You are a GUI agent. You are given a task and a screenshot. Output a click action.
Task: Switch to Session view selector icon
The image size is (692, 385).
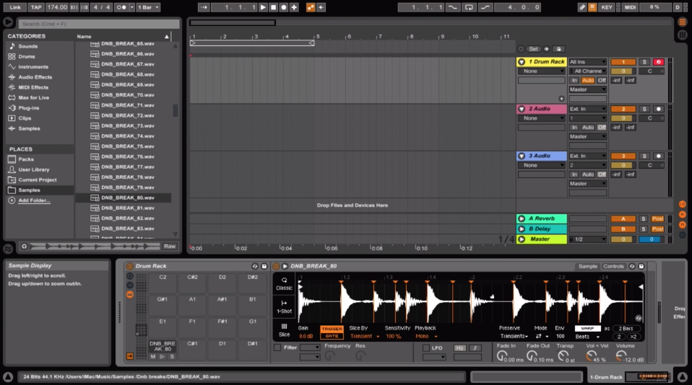[x=683, y=35]
